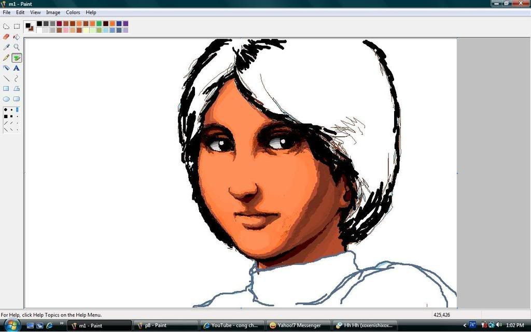Select the medium square brush shape
Image resolution: width=531 pixels, height=332 pixels.
pos(11,117)
